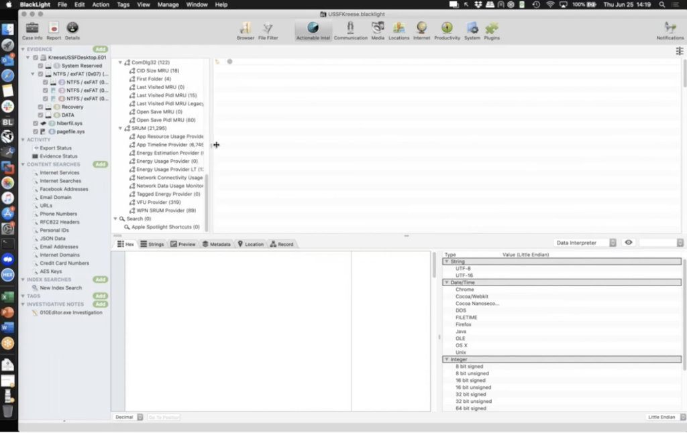This screenshot has width=687, height=433.
Task: Open the Plugins toolbar icon
Action: tap(492, 31)
